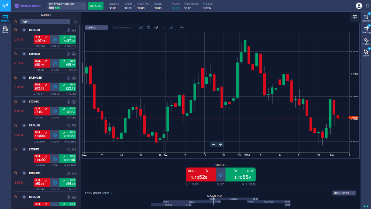371x209 pixels.
Task: Open alarm clock alert tool in chart toolbar
Action: pyautogui.click(x=148, y=28)
